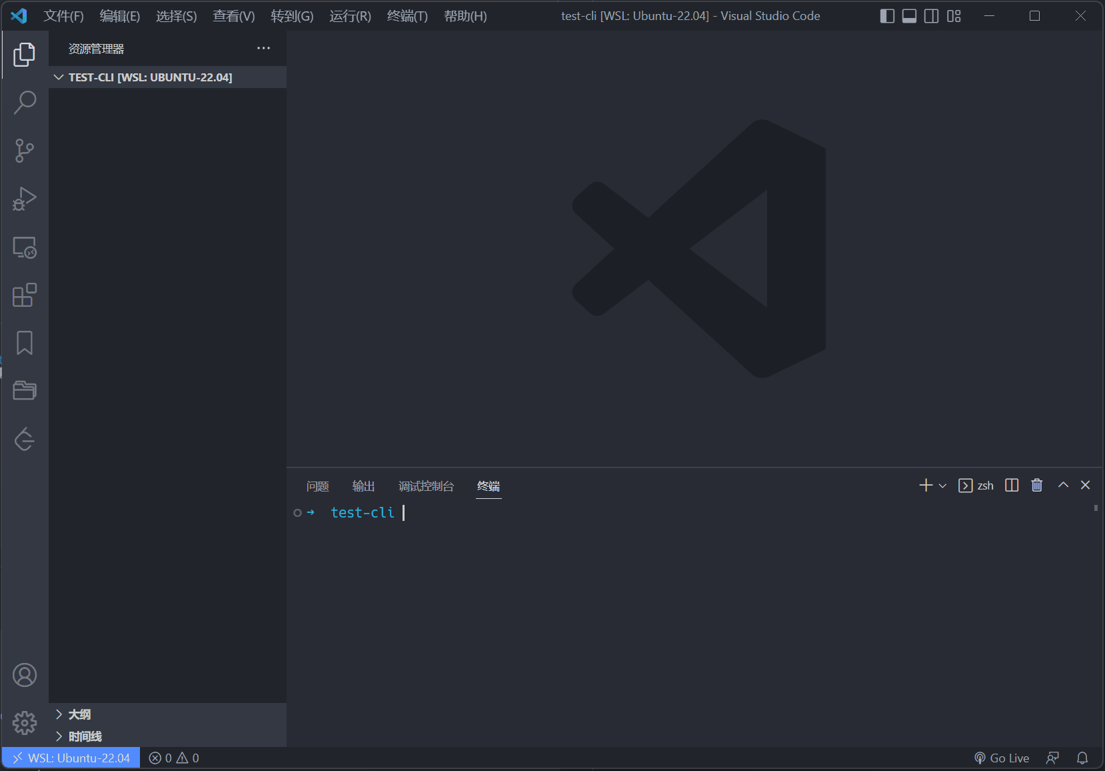Open the 运行(R) menu
The height and width of the screenshot is (771, 1105).
tap(350, 16)
